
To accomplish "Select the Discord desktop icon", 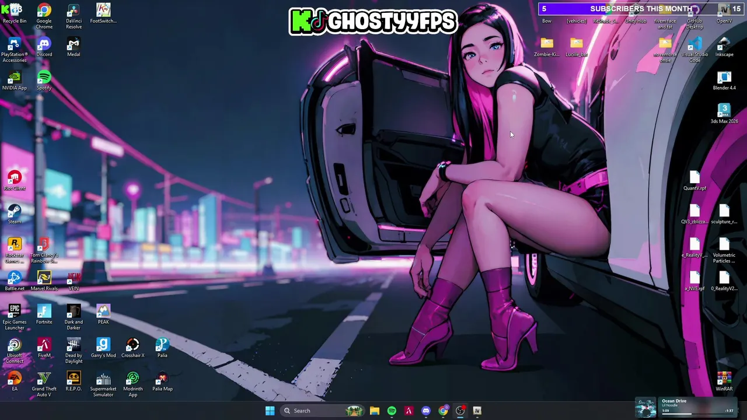I will point(44,47).
